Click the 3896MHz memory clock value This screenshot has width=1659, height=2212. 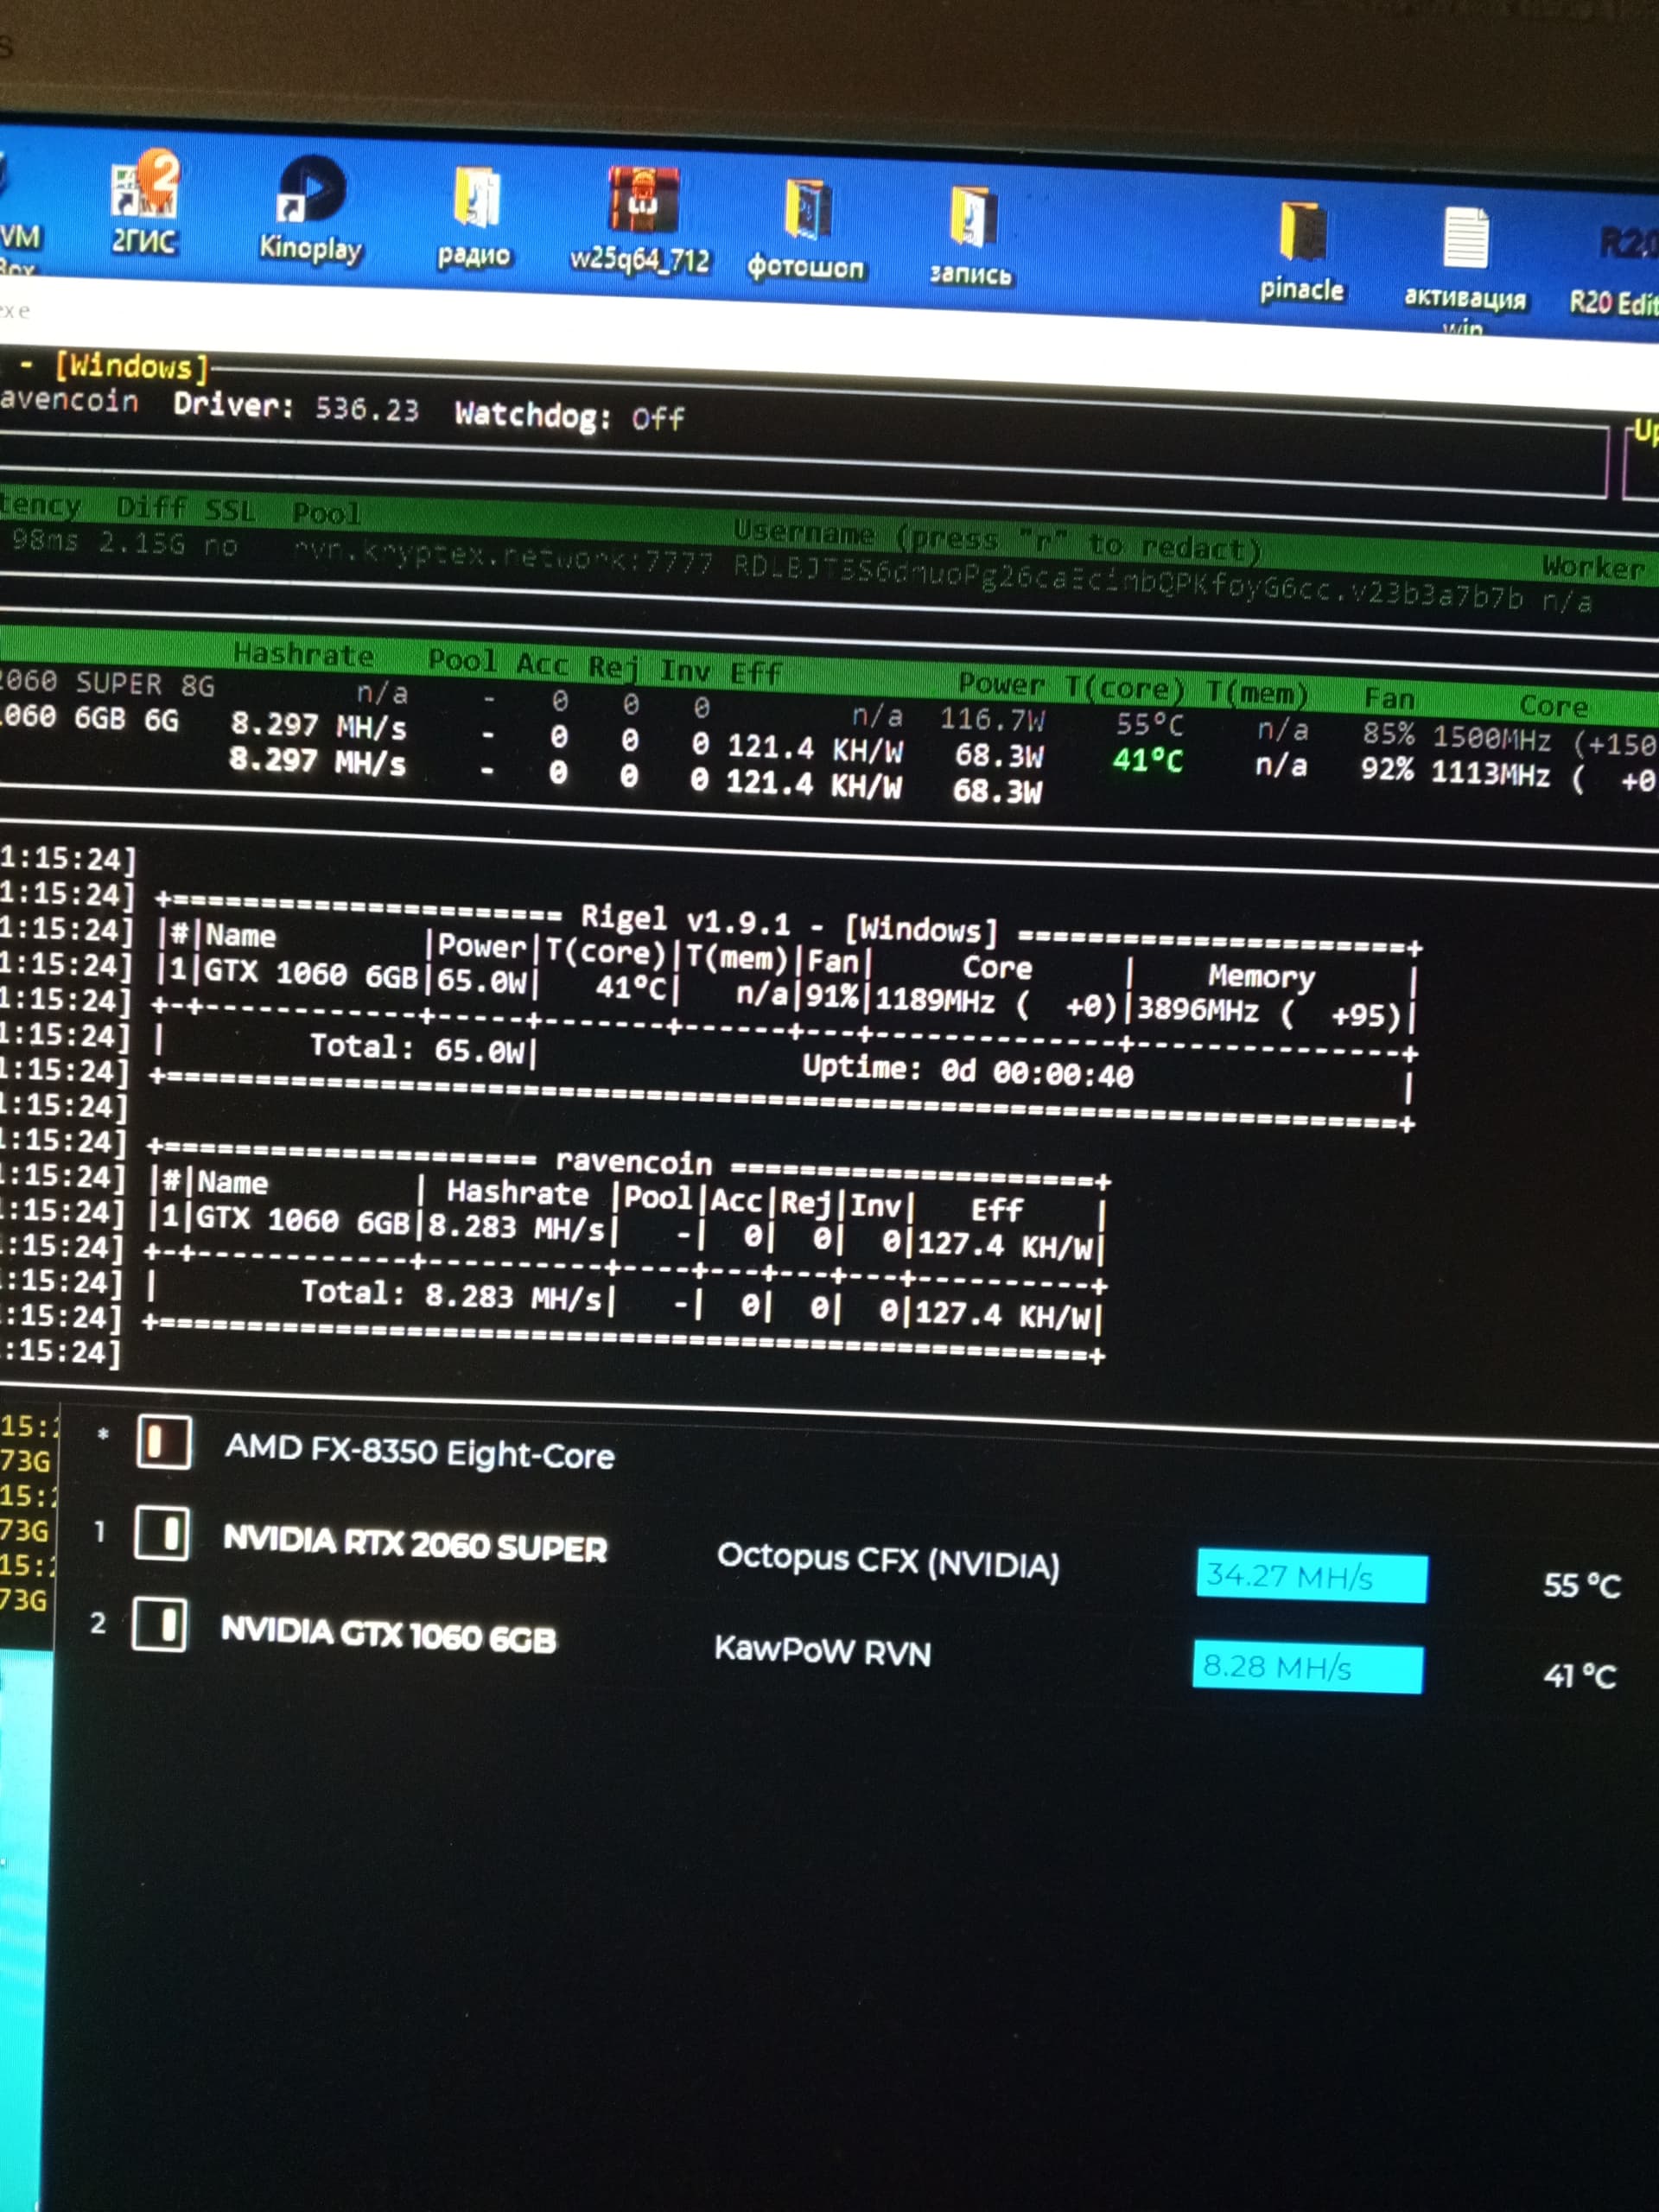pyautogui.click(x=1198, y=1010)
